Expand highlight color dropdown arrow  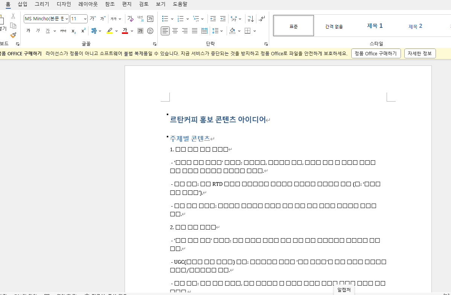(x=116, y=31)
